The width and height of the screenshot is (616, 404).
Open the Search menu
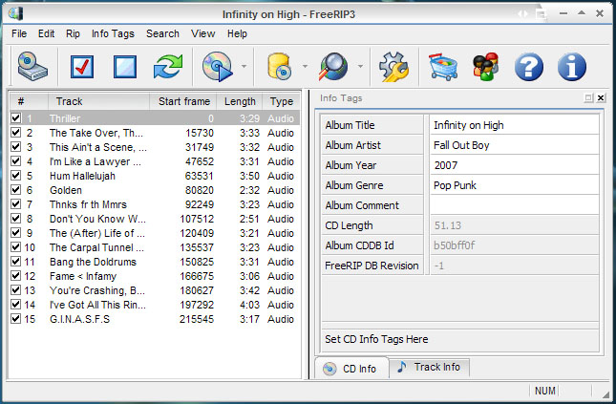(162, 33)
